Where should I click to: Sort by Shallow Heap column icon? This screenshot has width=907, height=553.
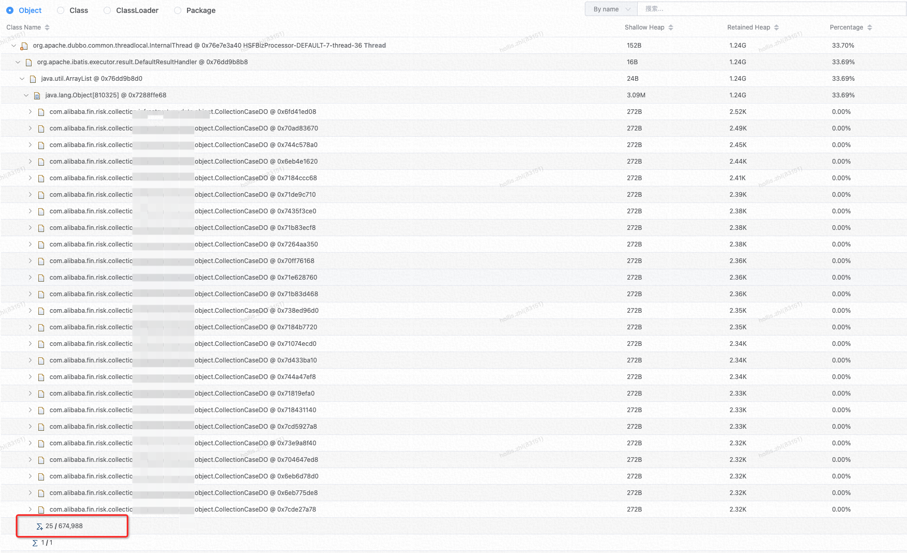[671, 27]
